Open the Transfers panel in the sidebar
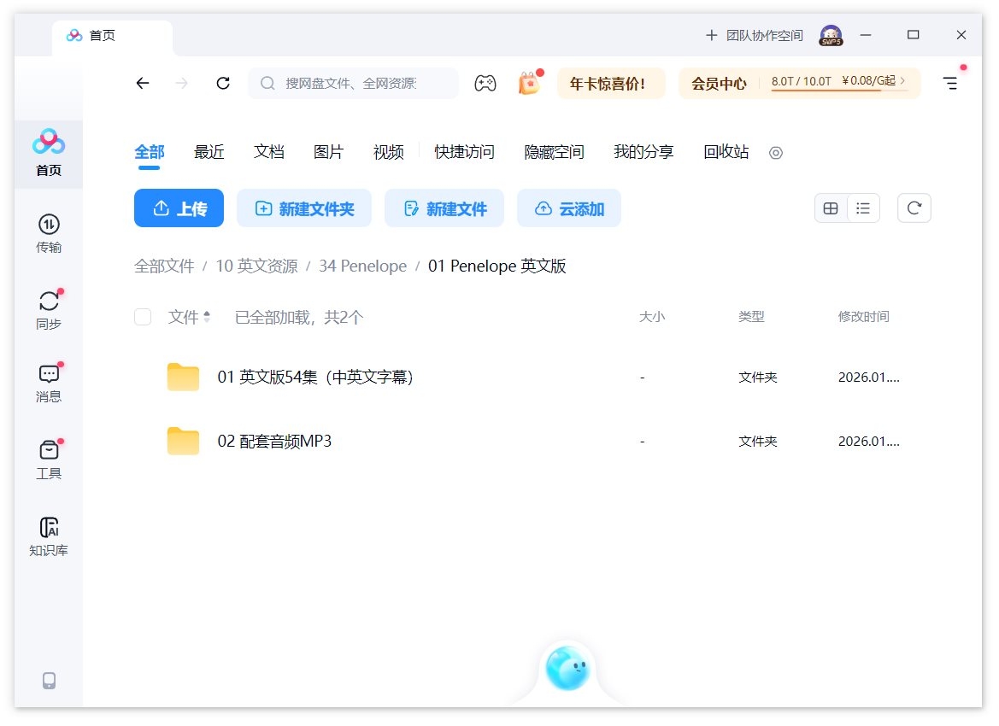999x726 pixels. (49, 231)
